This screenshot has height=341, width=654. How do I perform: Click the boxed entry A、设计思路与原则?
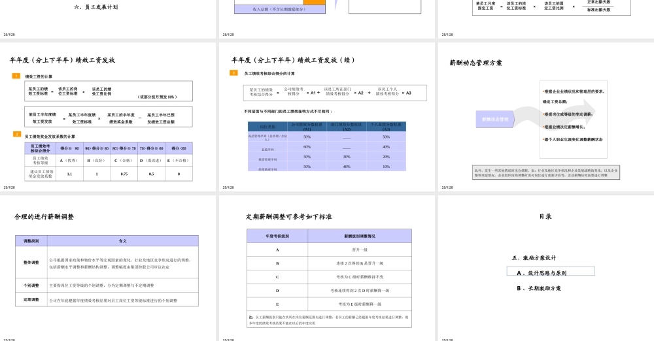coord(551,272)
